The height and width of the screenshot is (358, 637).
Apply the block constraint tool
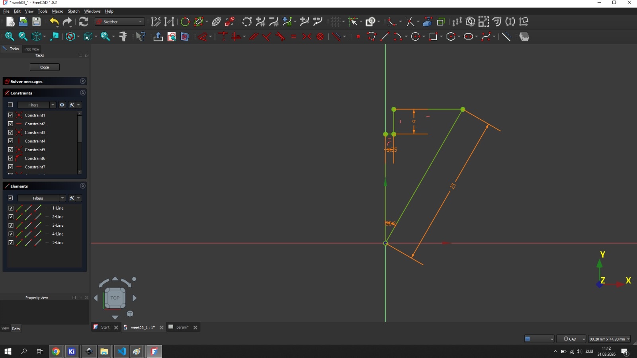click(320, 37)
